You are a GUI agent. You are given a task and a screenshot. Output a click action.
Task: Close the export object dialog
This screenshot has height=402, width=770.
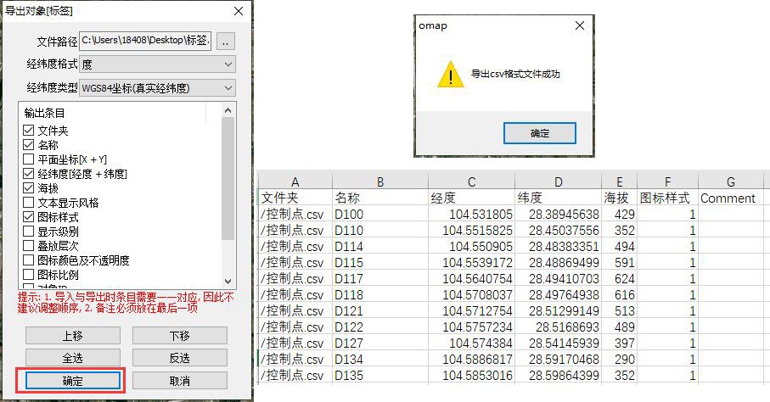[239, 11]
